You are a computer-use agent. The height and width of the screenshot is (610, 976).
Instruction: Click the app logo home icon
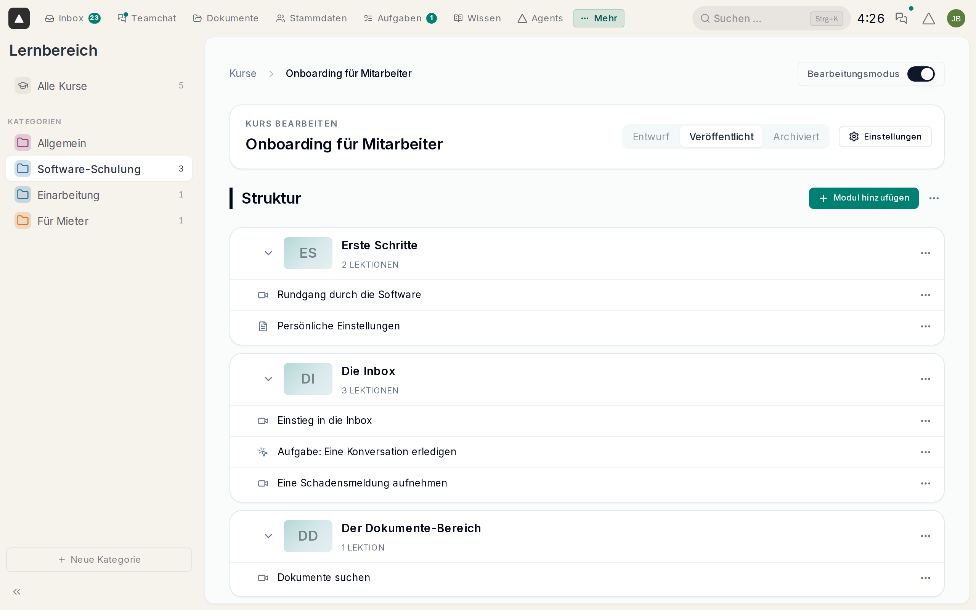(19, 18)
